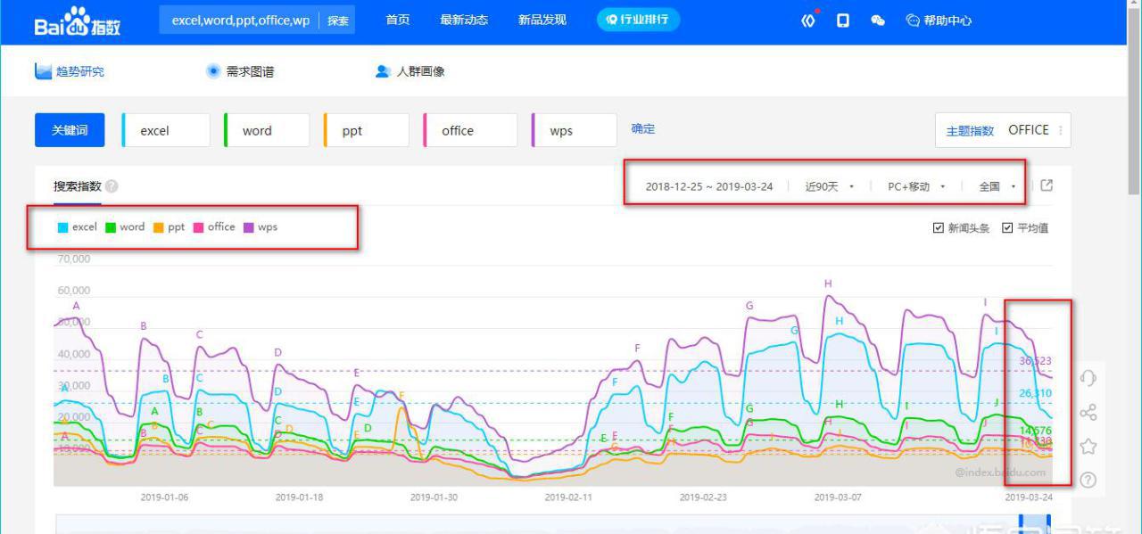Toggle the ppt legend series
This screenshot has width=1142, height=534.
point(169,227)
